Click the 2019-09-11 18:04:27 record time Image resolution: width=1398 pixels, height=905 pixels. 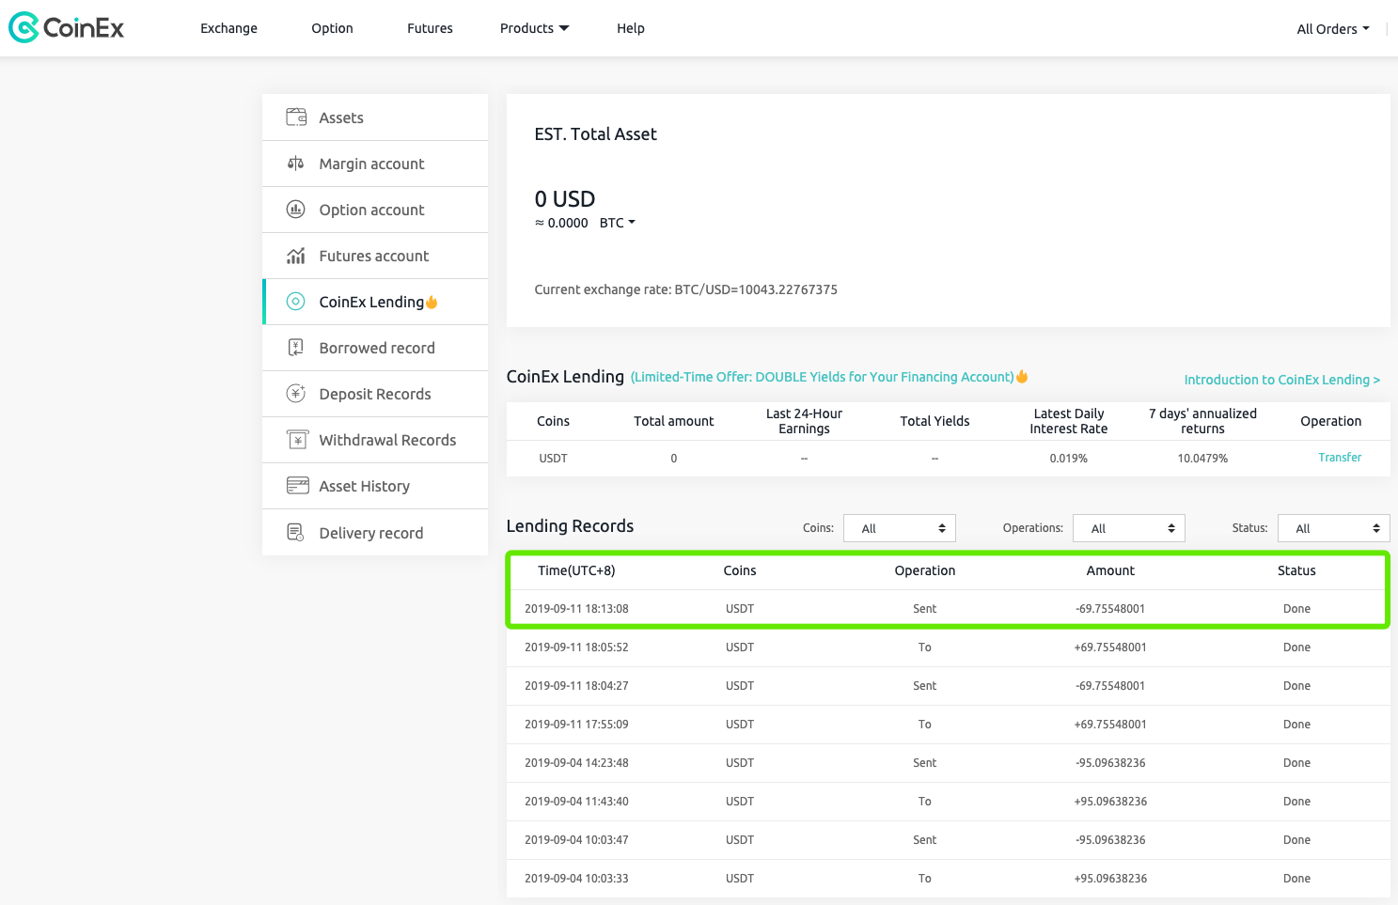(576, 686)
